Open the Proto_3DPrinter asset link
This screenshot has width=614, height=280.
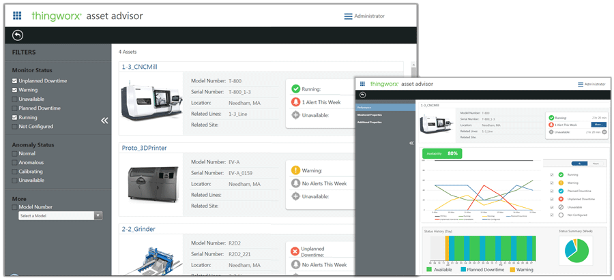(144, 148)
